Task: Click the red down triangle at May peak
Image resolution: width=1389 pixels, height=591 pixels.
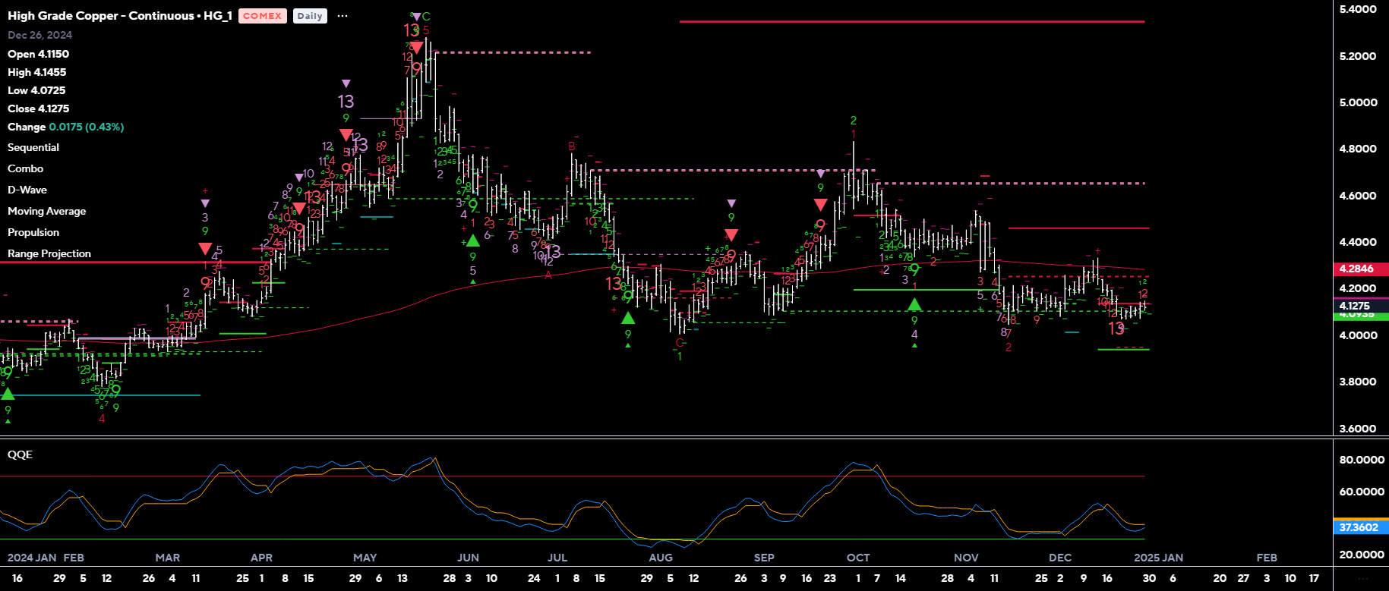Action: tap(416, 48)
